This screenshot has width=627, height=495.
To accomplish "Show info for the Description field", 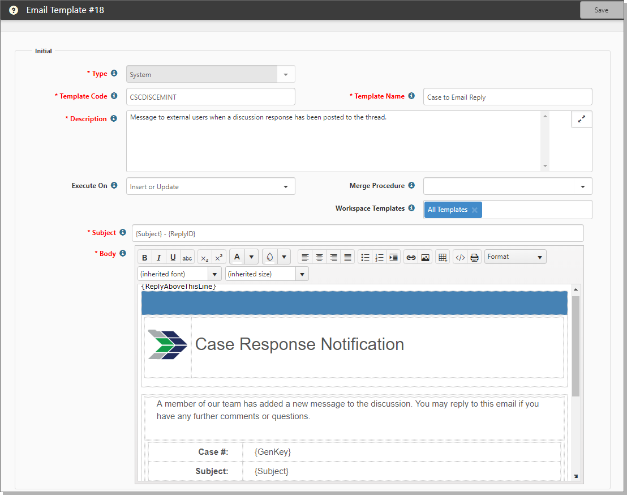I will click(114, 118).
